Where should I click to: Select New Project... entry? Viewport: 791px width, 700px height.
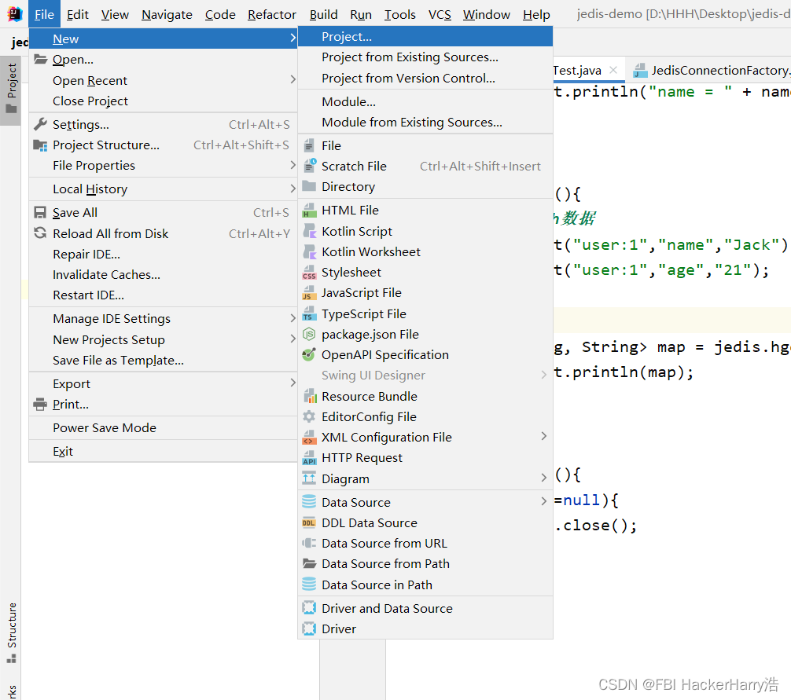[425, 37]
